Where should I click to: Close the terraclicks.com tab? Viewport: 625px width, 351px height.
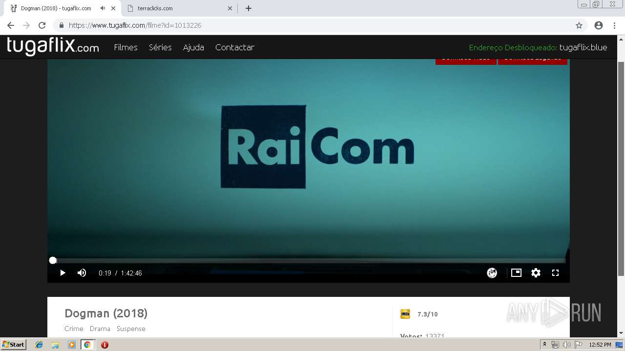point(230,8)
